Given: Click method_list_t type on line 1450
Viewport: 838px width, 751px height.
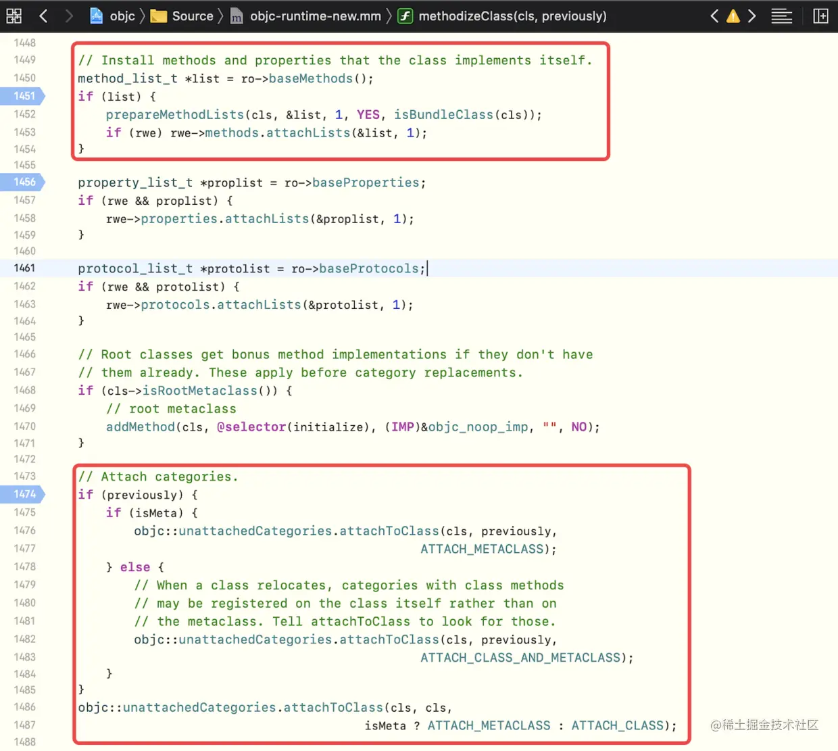Looking at the screenshot, I should [x=128, y=78].
